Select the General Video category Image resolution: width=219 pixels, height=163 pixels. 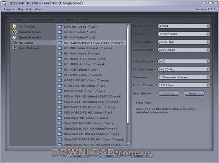[x=33, y=32]
